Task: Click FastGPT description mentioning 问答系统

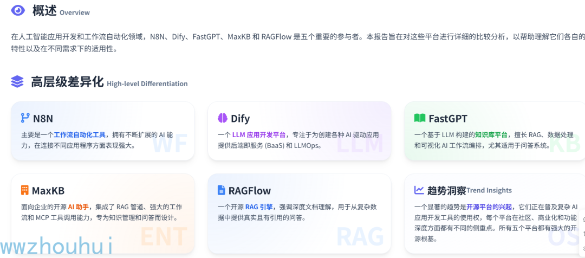Action: pyautogui.click(x=494, y=140)
